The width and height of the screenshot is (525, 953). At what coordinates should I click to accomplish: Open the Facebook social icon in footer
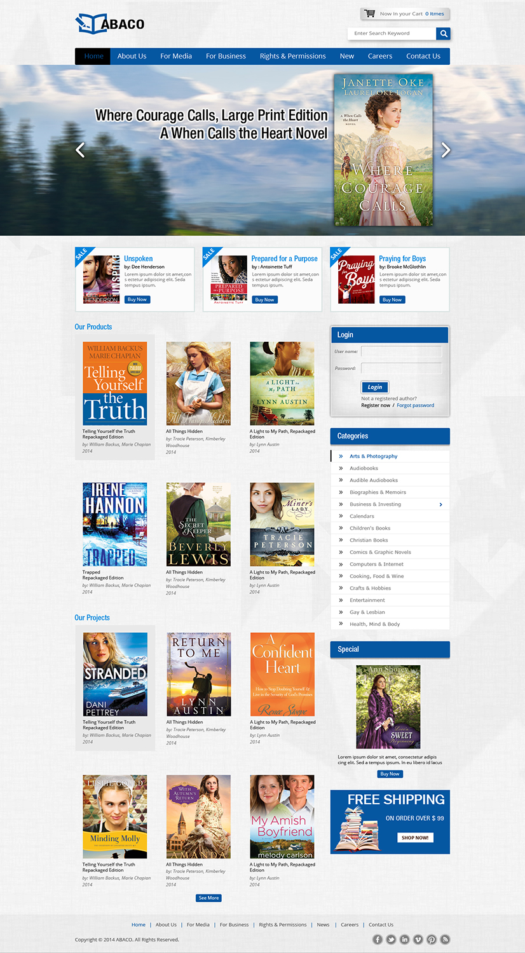(377, 939)
